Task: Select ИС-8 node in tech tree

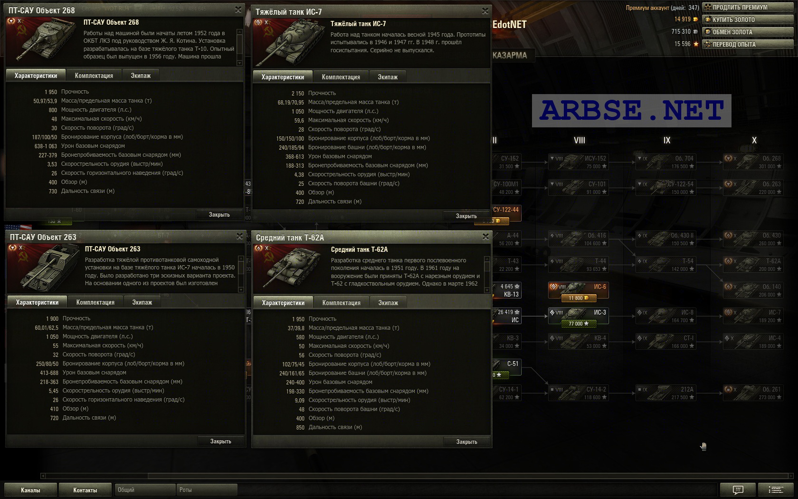Action: (665, 316)
